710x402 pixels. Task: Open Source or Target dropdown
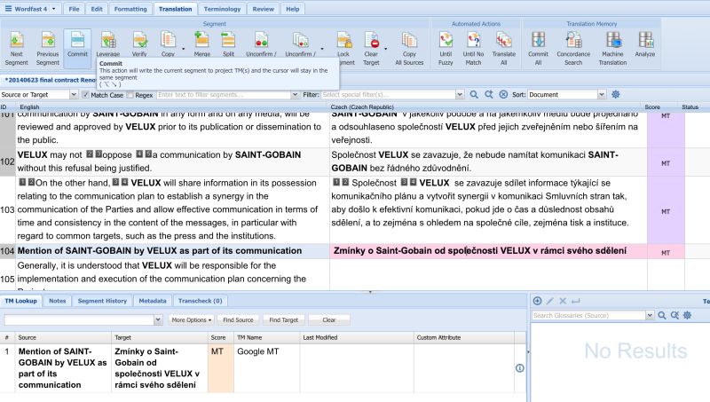tap(74, 95)
